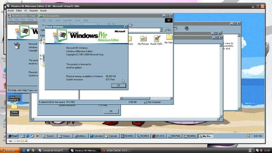Click the Paint title bar icon
The image size is (272, 153).
pyautogui.click(x=10, y=16)
